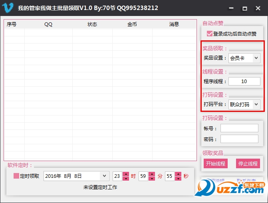Click the 停止线程 button
This screenshot has width=268, height=203.
pos(248,164)
